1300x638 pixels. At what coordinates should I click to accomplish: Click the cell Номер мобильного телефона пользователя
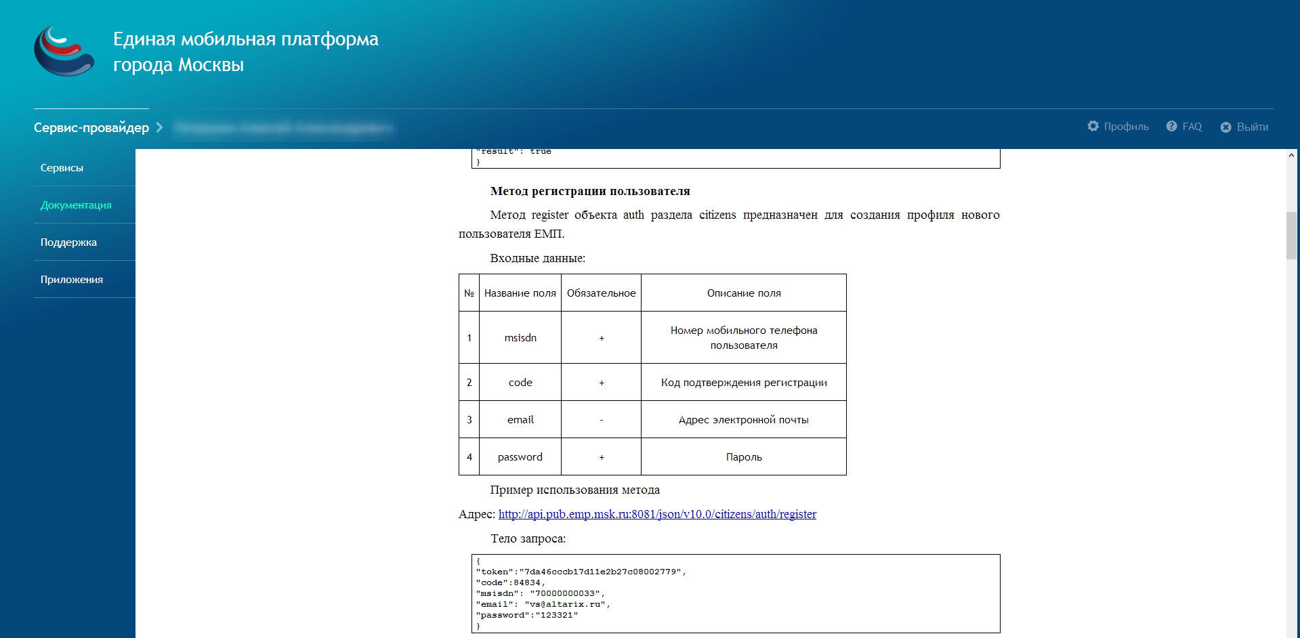tap(744, 337)
